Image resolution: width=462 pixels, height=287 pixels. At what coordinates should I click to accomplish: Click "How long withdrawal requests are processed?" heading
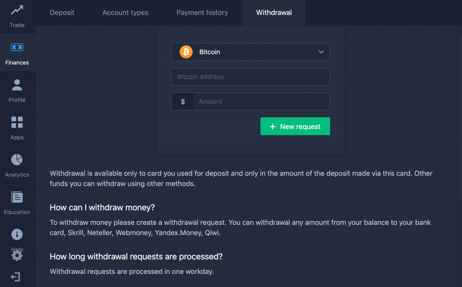(x=136, y=257)
